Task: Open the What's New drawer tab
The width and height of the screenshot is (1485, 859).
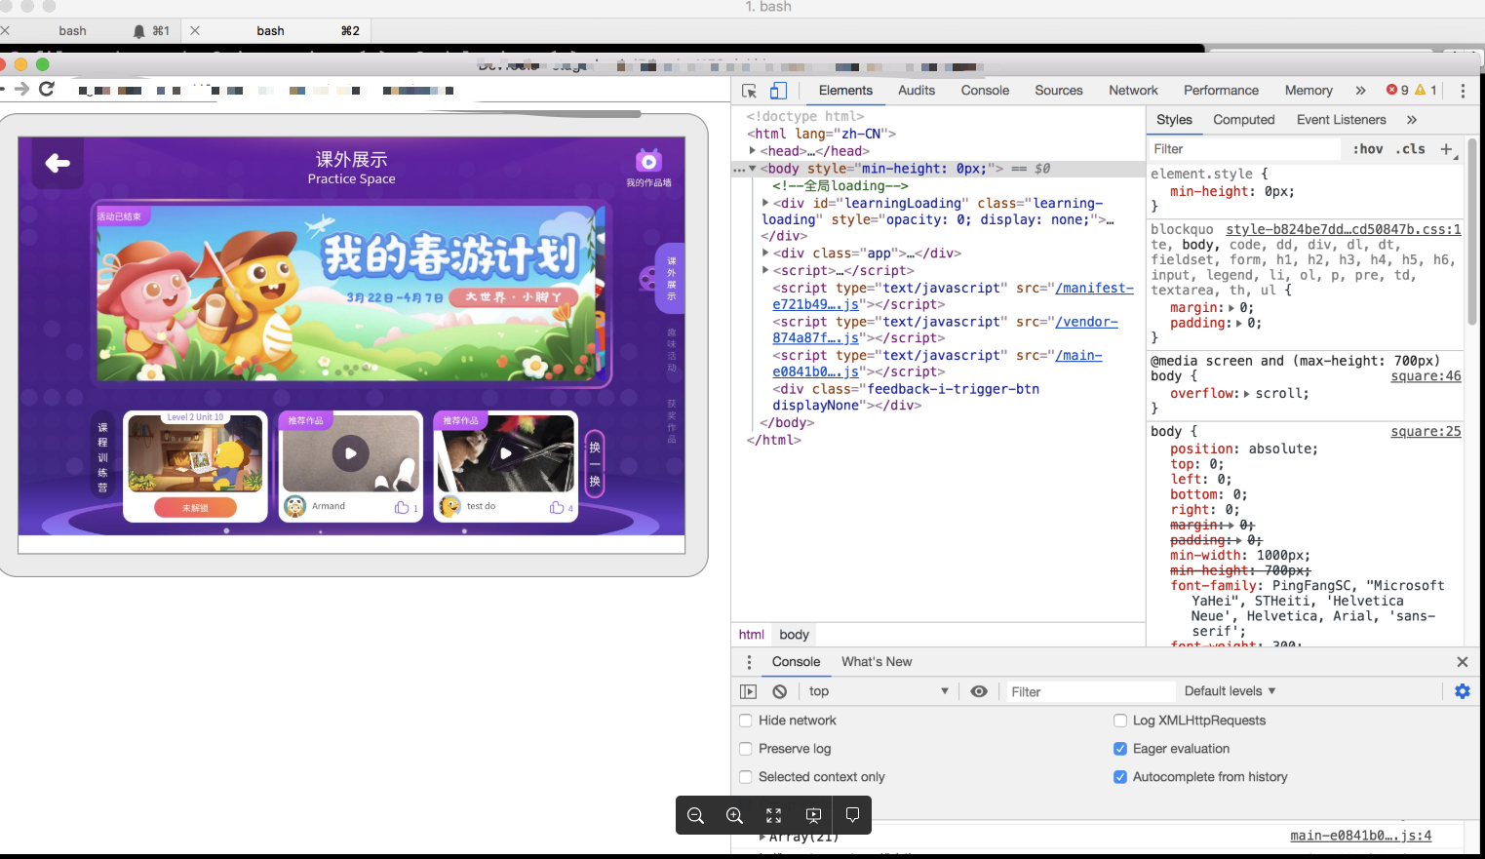Action: point(877,662)
